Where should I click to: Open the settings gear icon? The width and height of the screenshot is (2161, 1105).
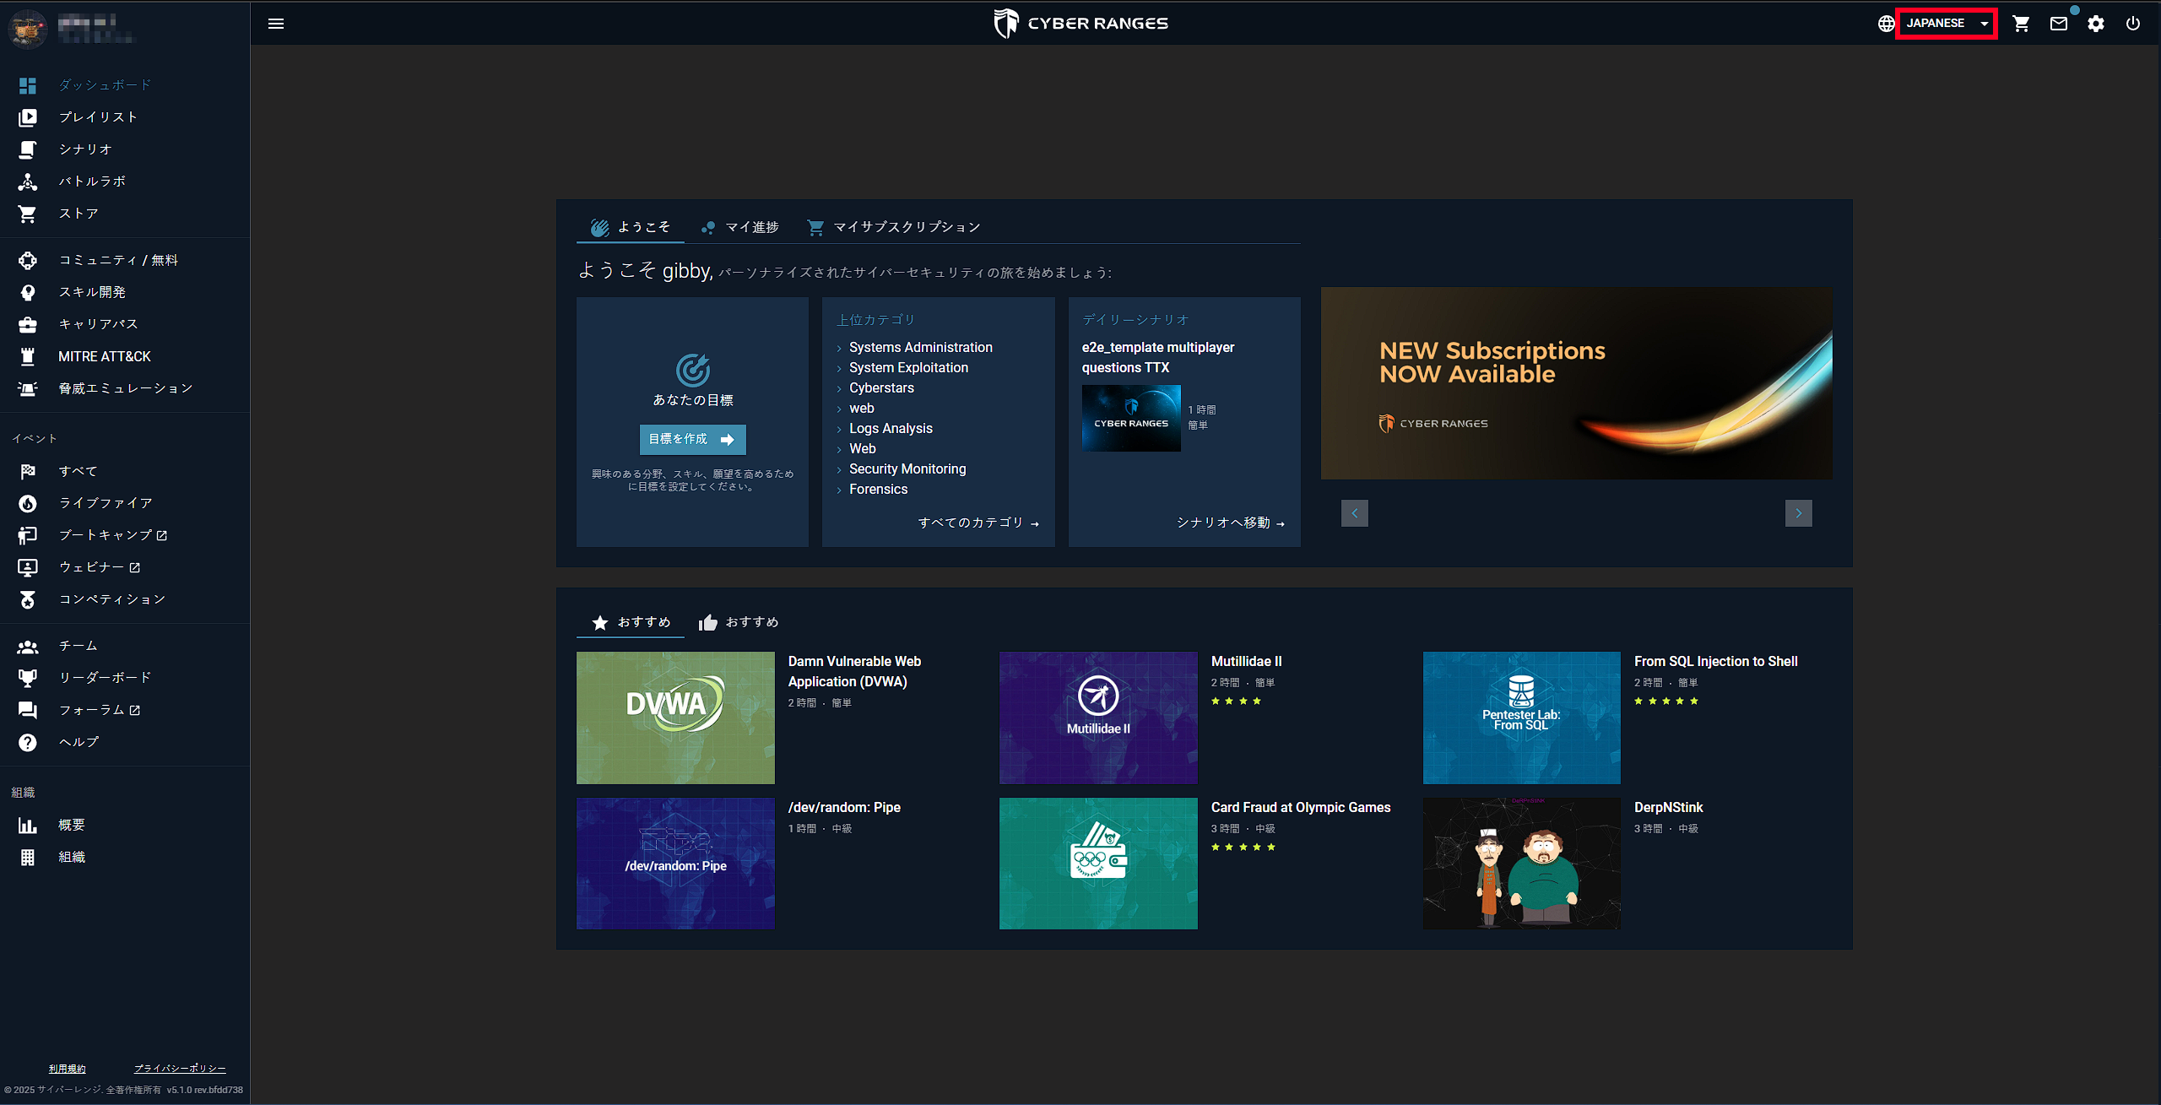2096,24
